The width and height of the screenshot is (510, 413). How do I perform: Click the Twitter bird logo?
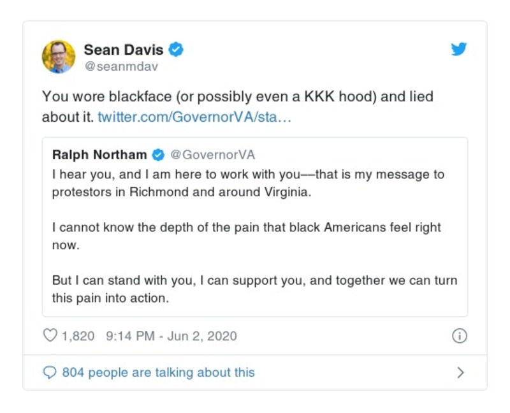459,50
